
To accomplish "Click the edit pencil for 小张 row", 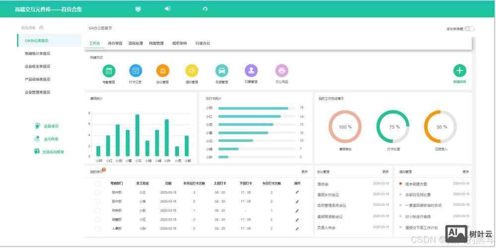I will pyautogui.click(x=297, y=229).
